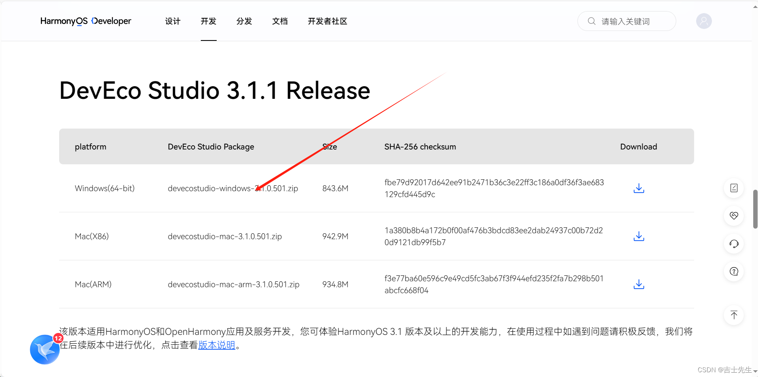
Task: Download the Windows(64-bit) package
Action: 639,188
